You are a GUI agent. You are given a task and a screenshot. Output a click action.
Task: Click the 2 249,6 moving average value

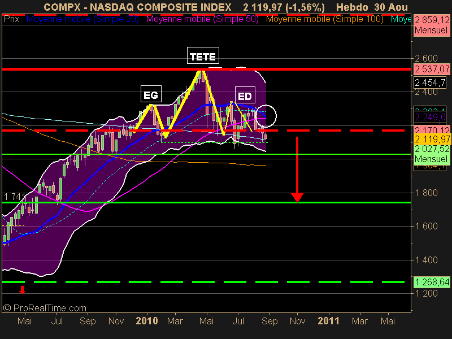point(430,117)
